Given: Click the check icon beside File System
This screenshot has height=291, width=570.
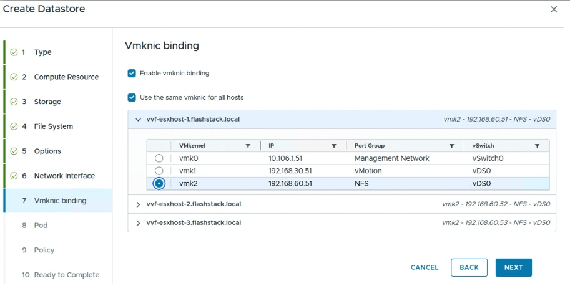Looking at the screenshot, I should click(14, 126).
